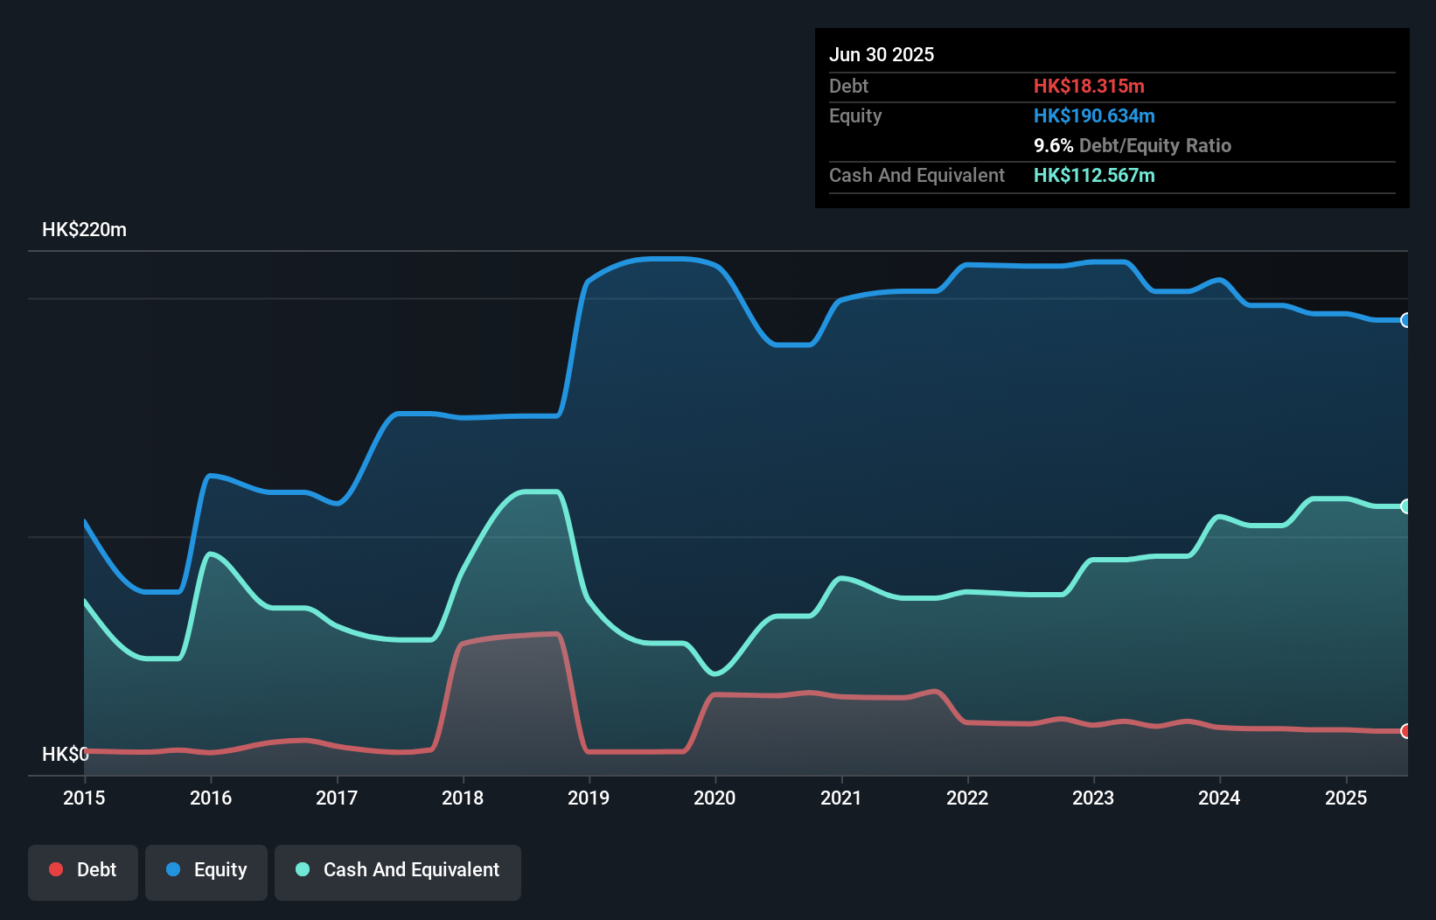Open details for the 9.6% Debt/Equity Ratio
The width and height of the screenshot is (1436, 920).
point(1133,145)
